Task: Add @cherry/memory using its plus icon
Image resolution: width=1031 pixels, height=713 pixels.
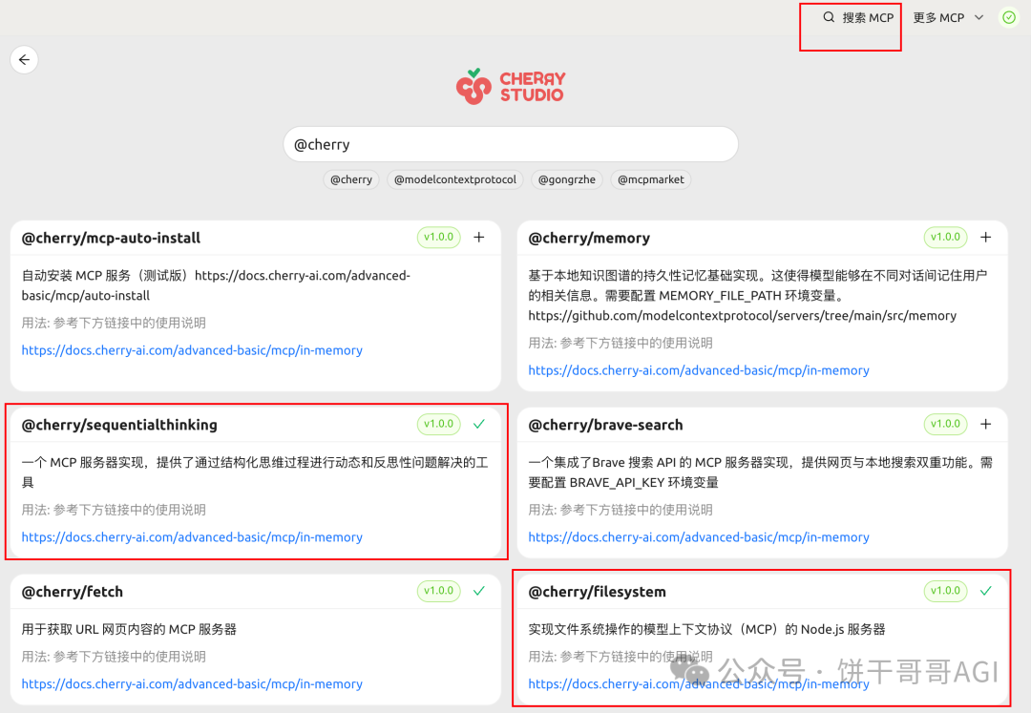Action: [x=984, y=238]
